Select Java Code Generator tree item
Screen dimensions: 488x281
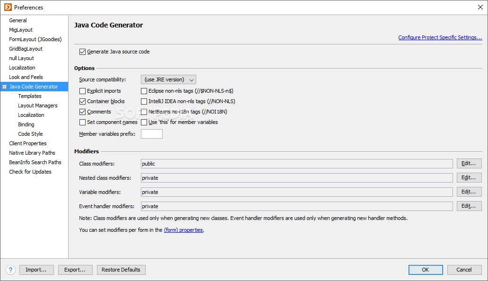(x=33, y=87)
